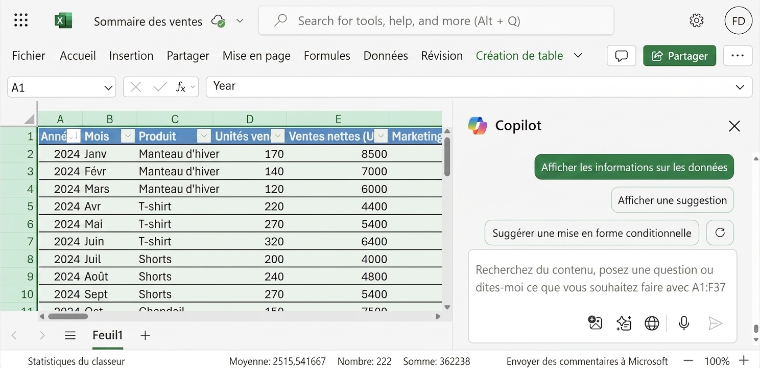Click the 100% zoom level
760x368 pixels.
717,361
